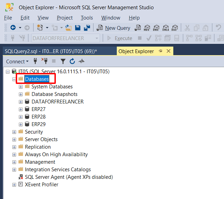The image size is (224, 199).
Task: Click the Cut scissors icon
Action: (x=187, y=28)
